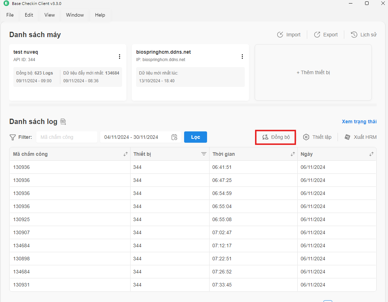Open the calendar picker icon in date field
This screenshot has width=388, height=302.
point(174,137)
